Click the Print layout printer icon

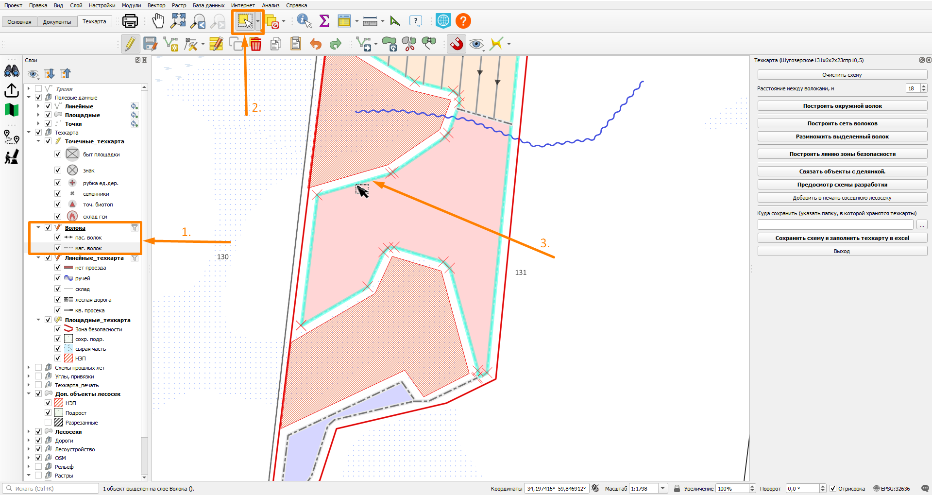(x=130, y=21)
